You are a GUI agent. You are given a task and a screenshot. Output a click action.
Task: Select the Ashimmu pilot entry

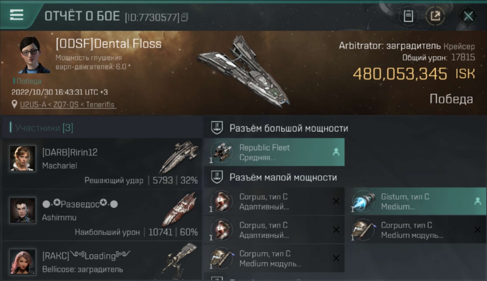point(102,215)
